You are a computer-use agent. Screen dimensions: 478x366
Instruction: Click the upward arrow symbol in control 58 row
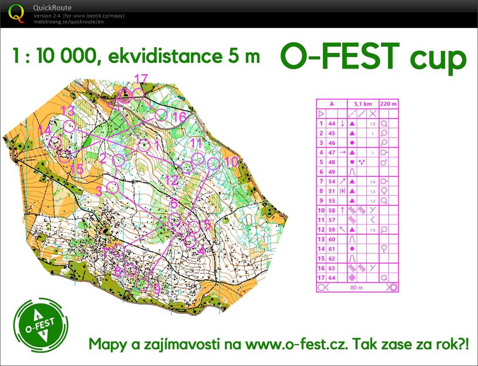pyautogui.click(x=342, y=210)
